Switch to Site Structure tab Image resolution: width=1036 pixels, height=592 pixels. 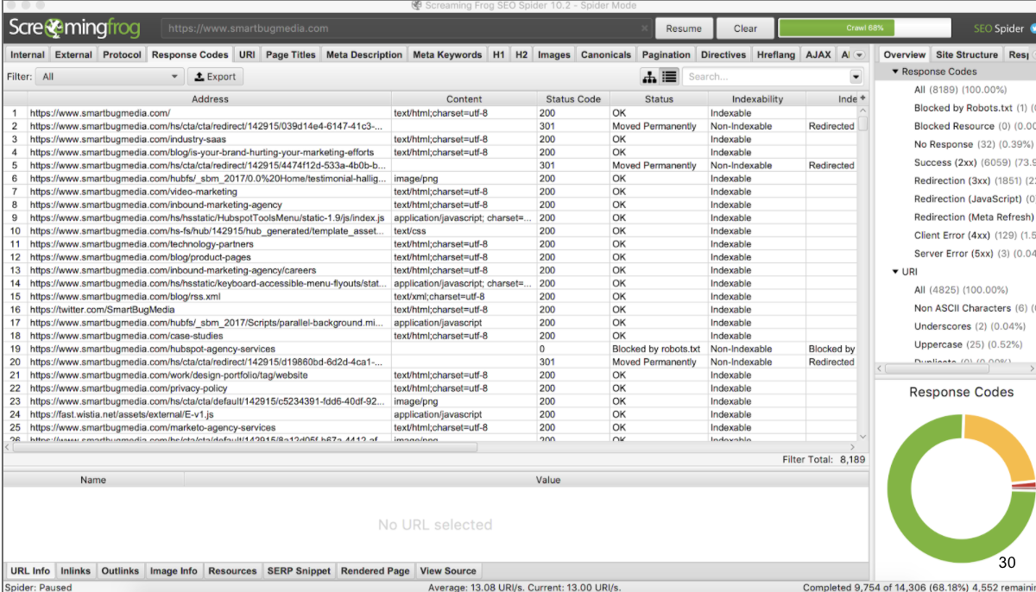pyautogui.click(x=966, y=54)
